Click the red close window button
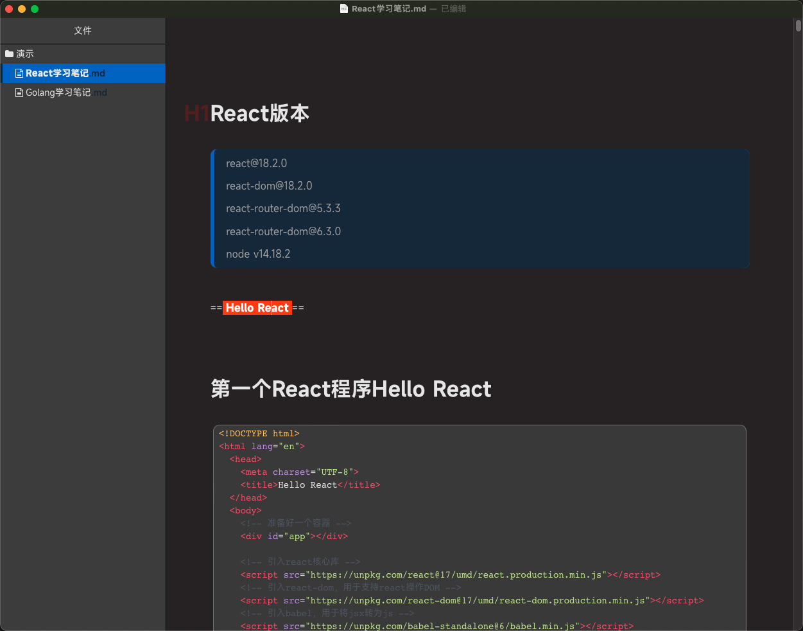Viewport: 803px width, 631px height. point(9,9)
